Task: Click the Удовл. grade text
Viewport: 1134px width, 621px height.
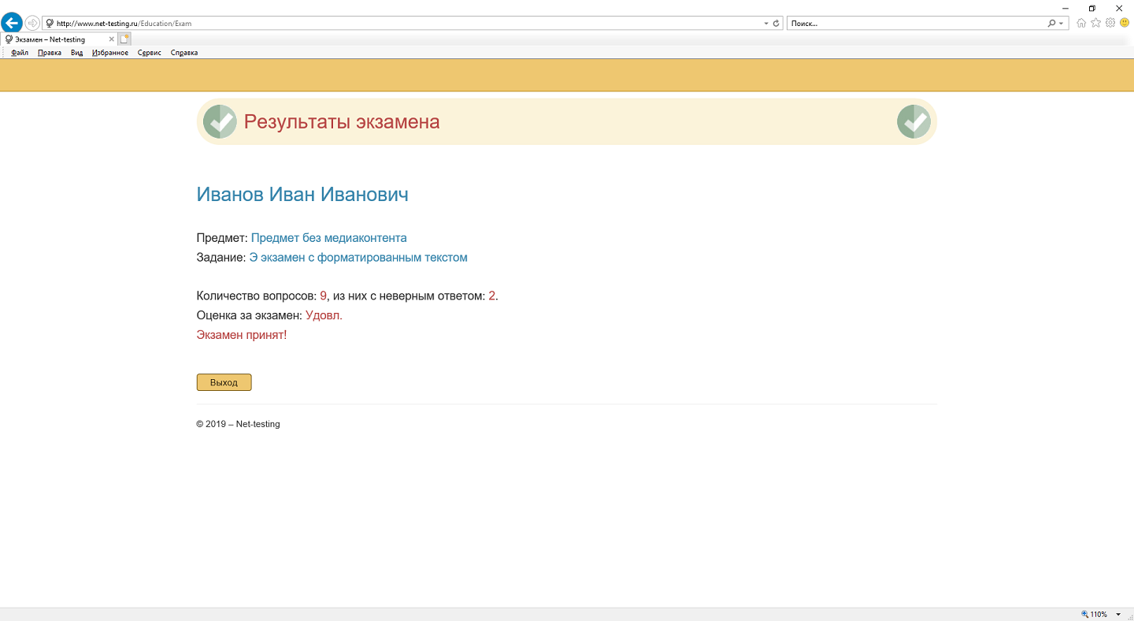Action: (324, 315)
